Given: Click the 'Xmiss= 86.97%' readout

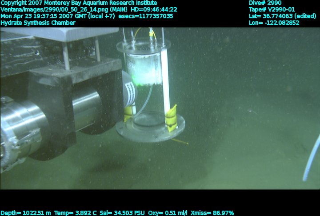Looking at the screenshot, I should point(212,213).
